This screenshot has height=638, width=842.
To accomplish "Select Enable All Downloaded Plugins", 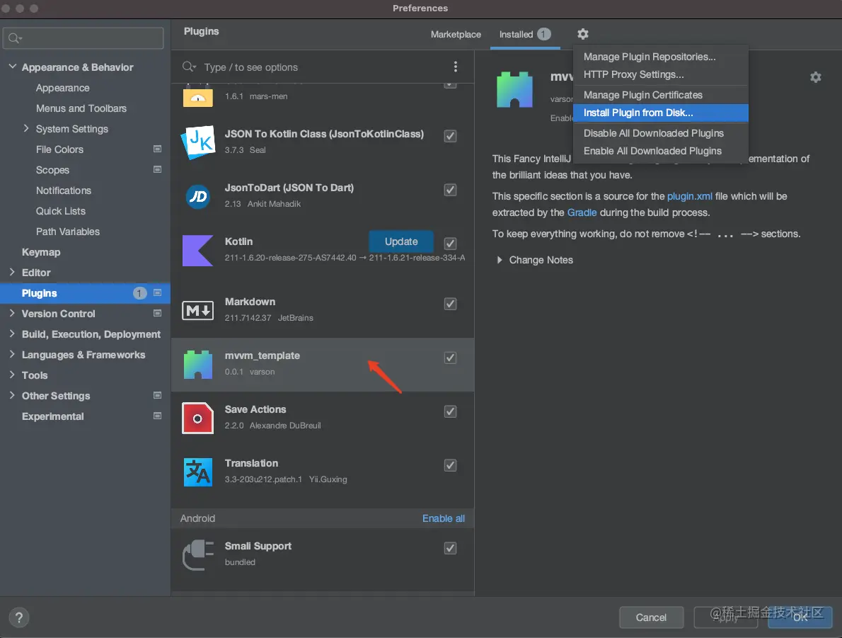I will 660,151.
